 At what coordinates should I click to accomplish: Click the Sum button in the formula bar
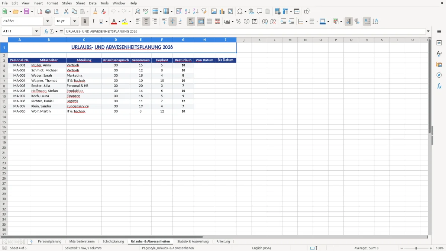(x=52, y=31)
